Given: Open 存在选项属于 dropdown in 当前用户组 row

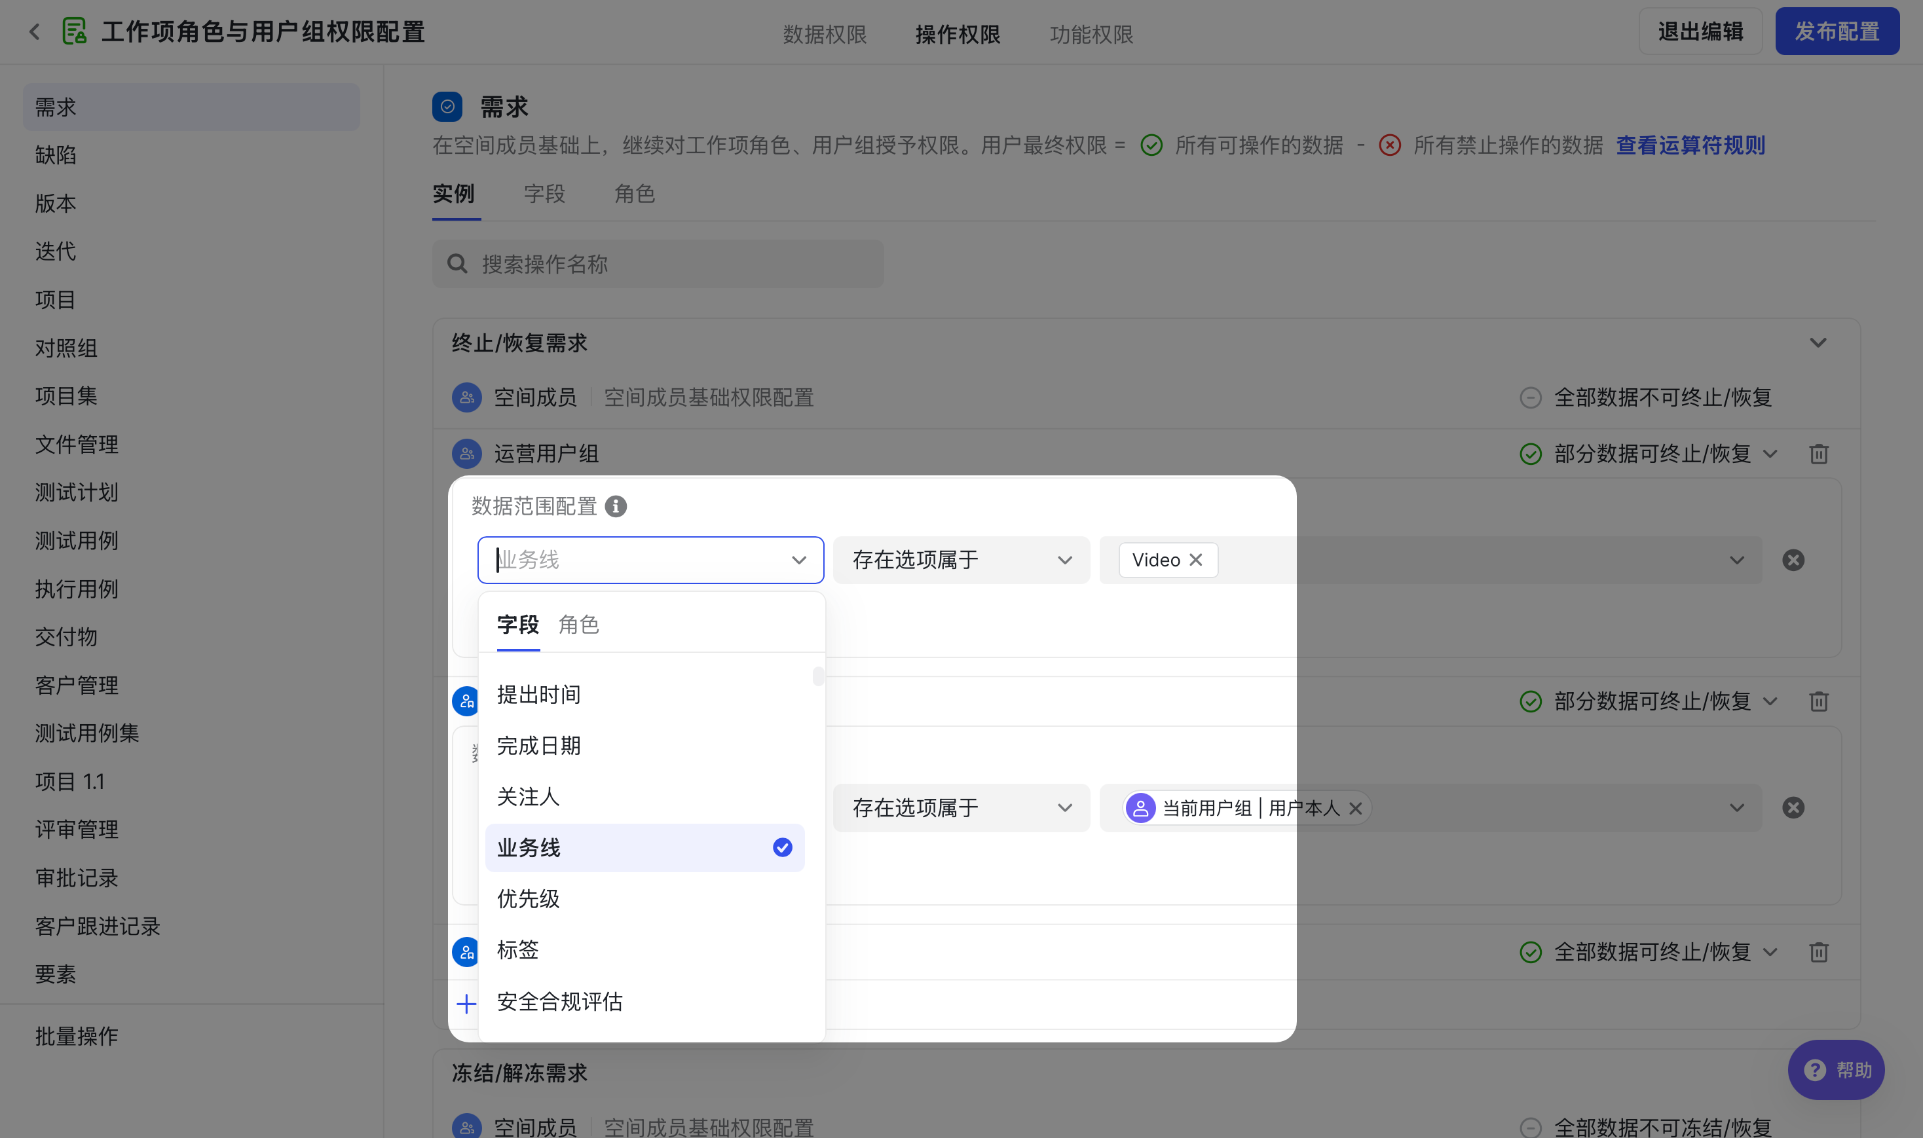Looking at the screenshot, I should 961,807.
